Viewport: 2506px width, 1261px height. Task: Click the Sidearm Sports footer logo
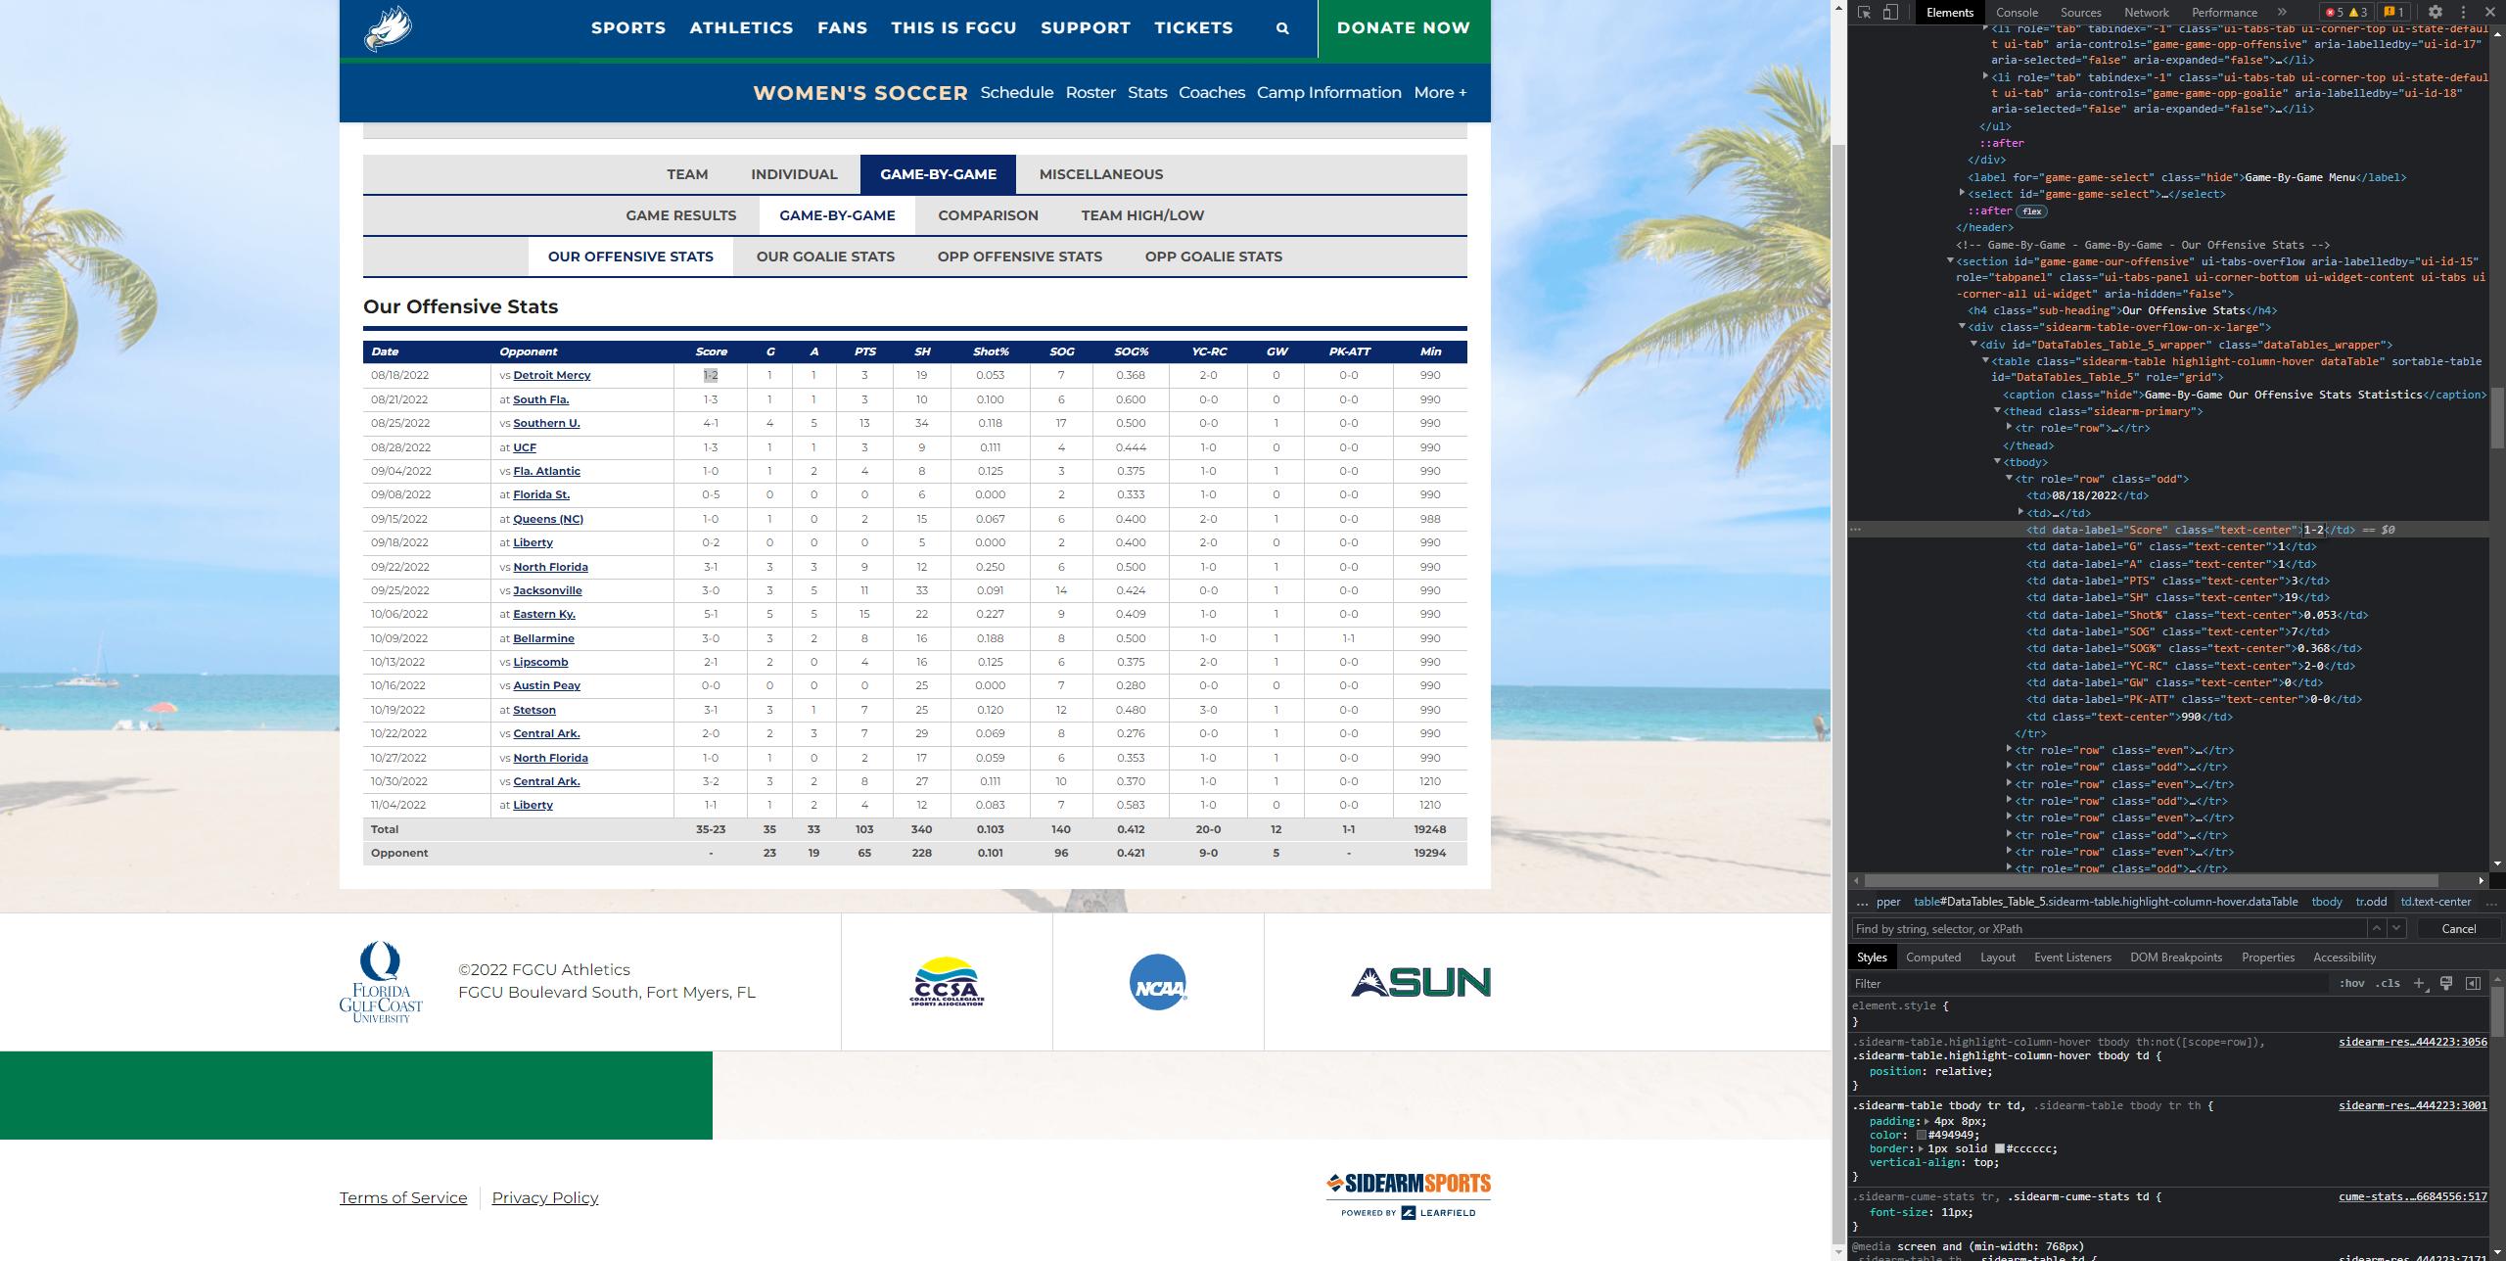(1409, 1196)
